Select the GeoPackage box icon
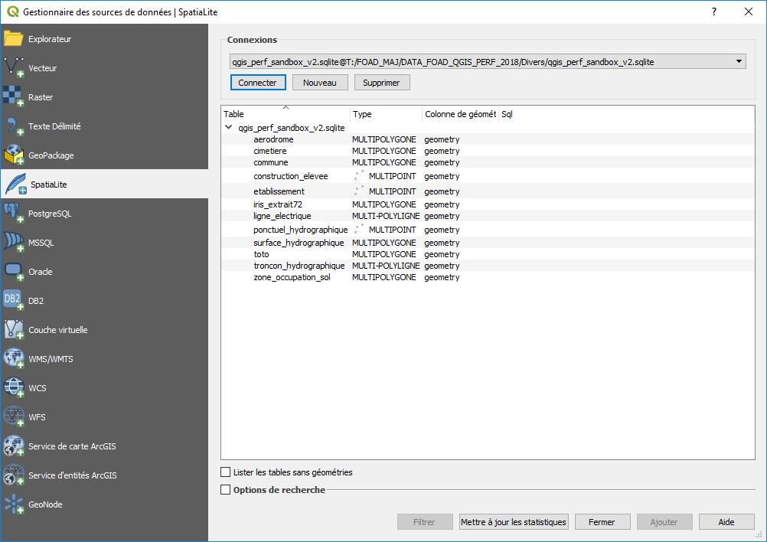 [x=14, y=155]
